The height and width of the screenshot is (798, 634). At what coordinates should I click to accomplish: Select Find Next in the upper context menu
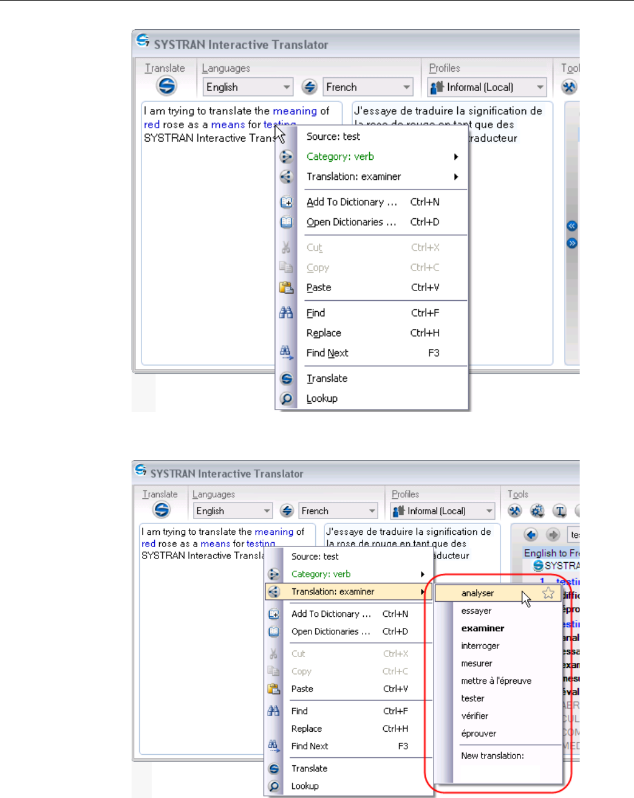click(382, 353)
